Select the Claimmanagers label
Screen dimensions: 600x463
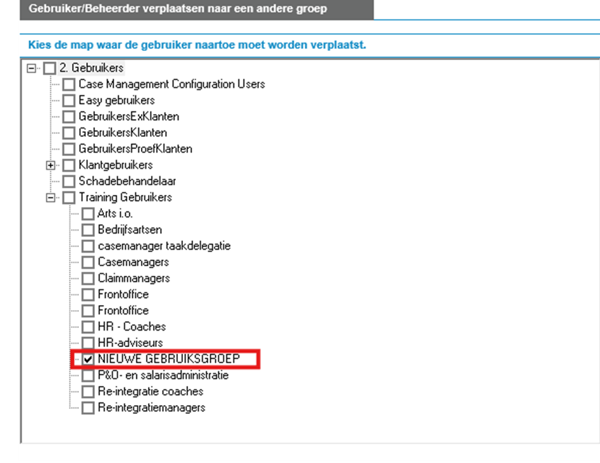coord(134,278)
